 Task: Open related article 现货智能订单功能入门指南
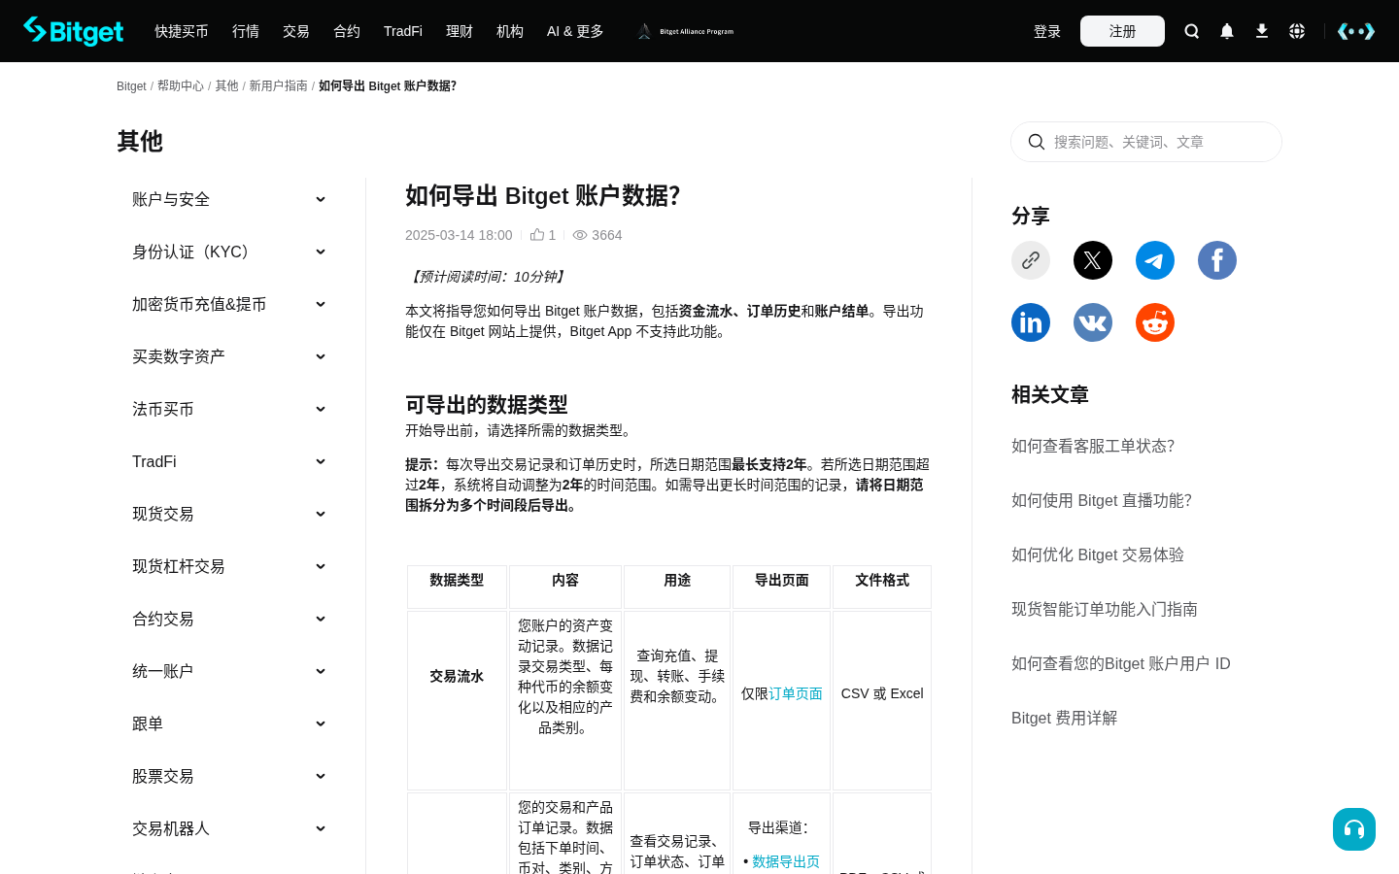tap(1105, 609)
